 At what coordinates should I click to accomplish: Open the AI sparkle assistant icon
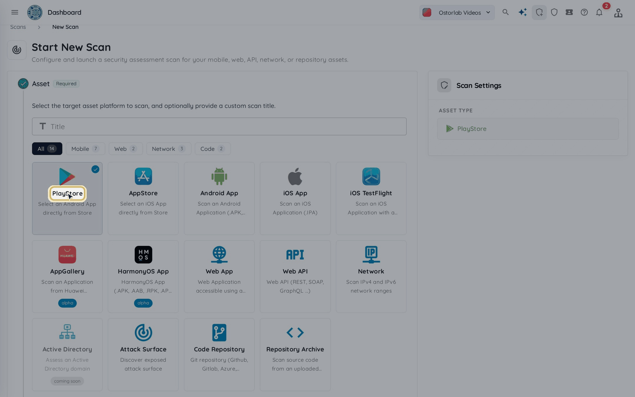pos(523,12)
